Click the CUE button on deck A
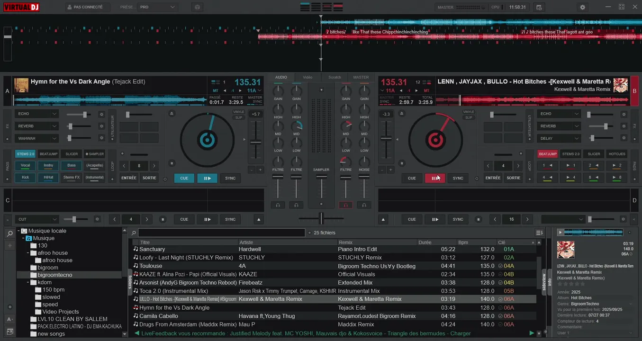 pyautogui.click(x=184, y=178)
